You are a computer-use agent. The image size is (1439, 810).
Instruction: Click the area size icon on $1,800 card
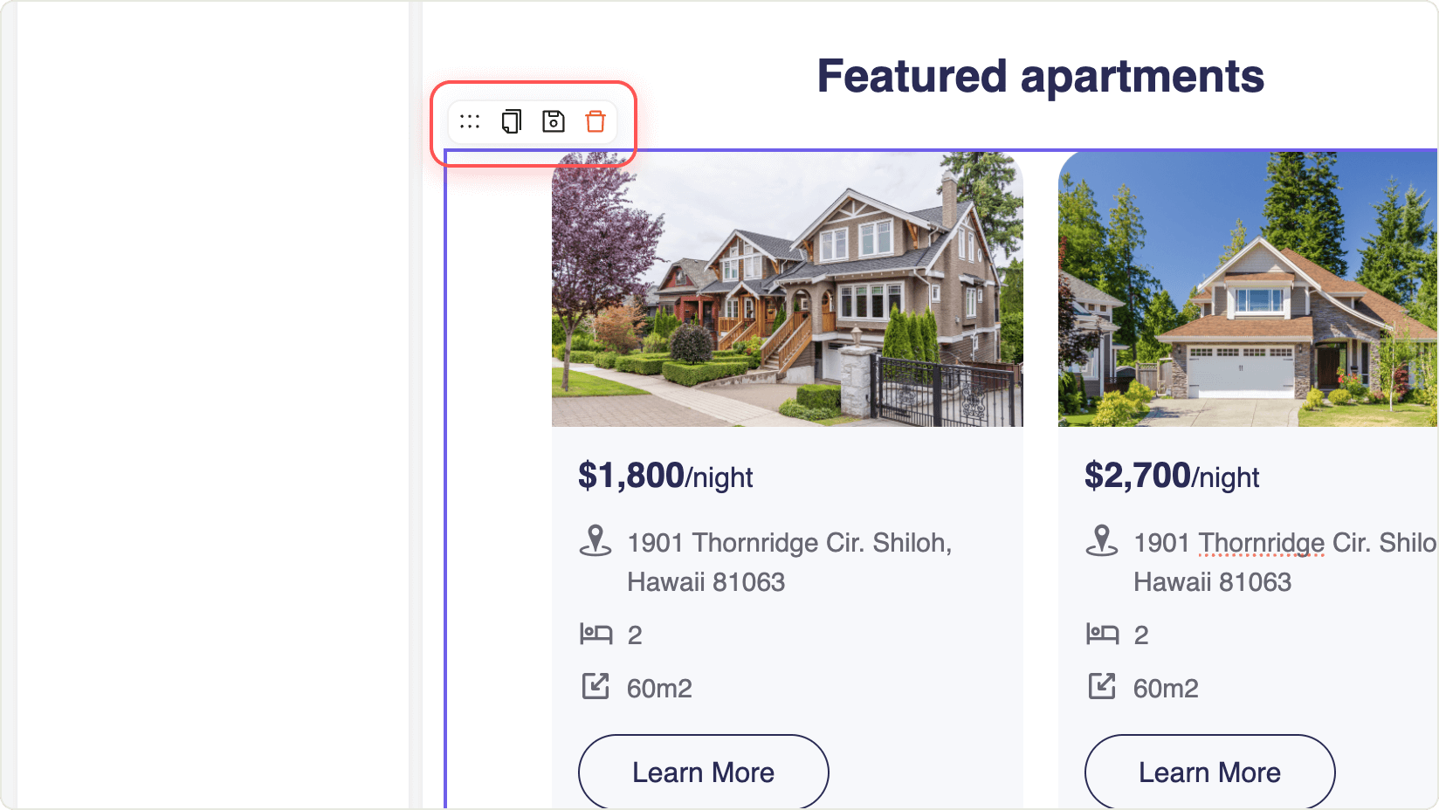pyautogui.click(x=596, y=686)
